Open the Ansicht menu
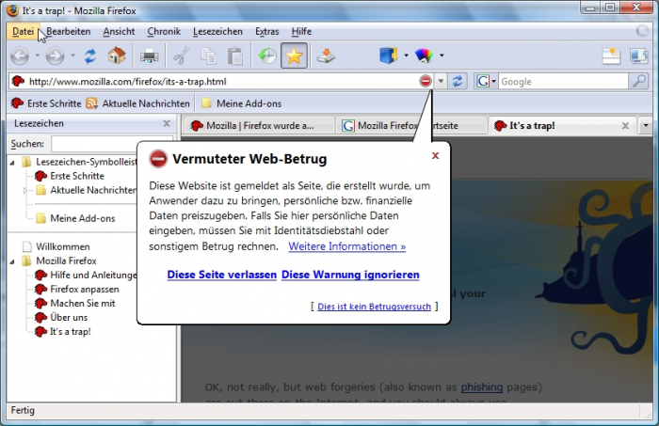Viewport: 659px width, 426px height. (119, 31)
